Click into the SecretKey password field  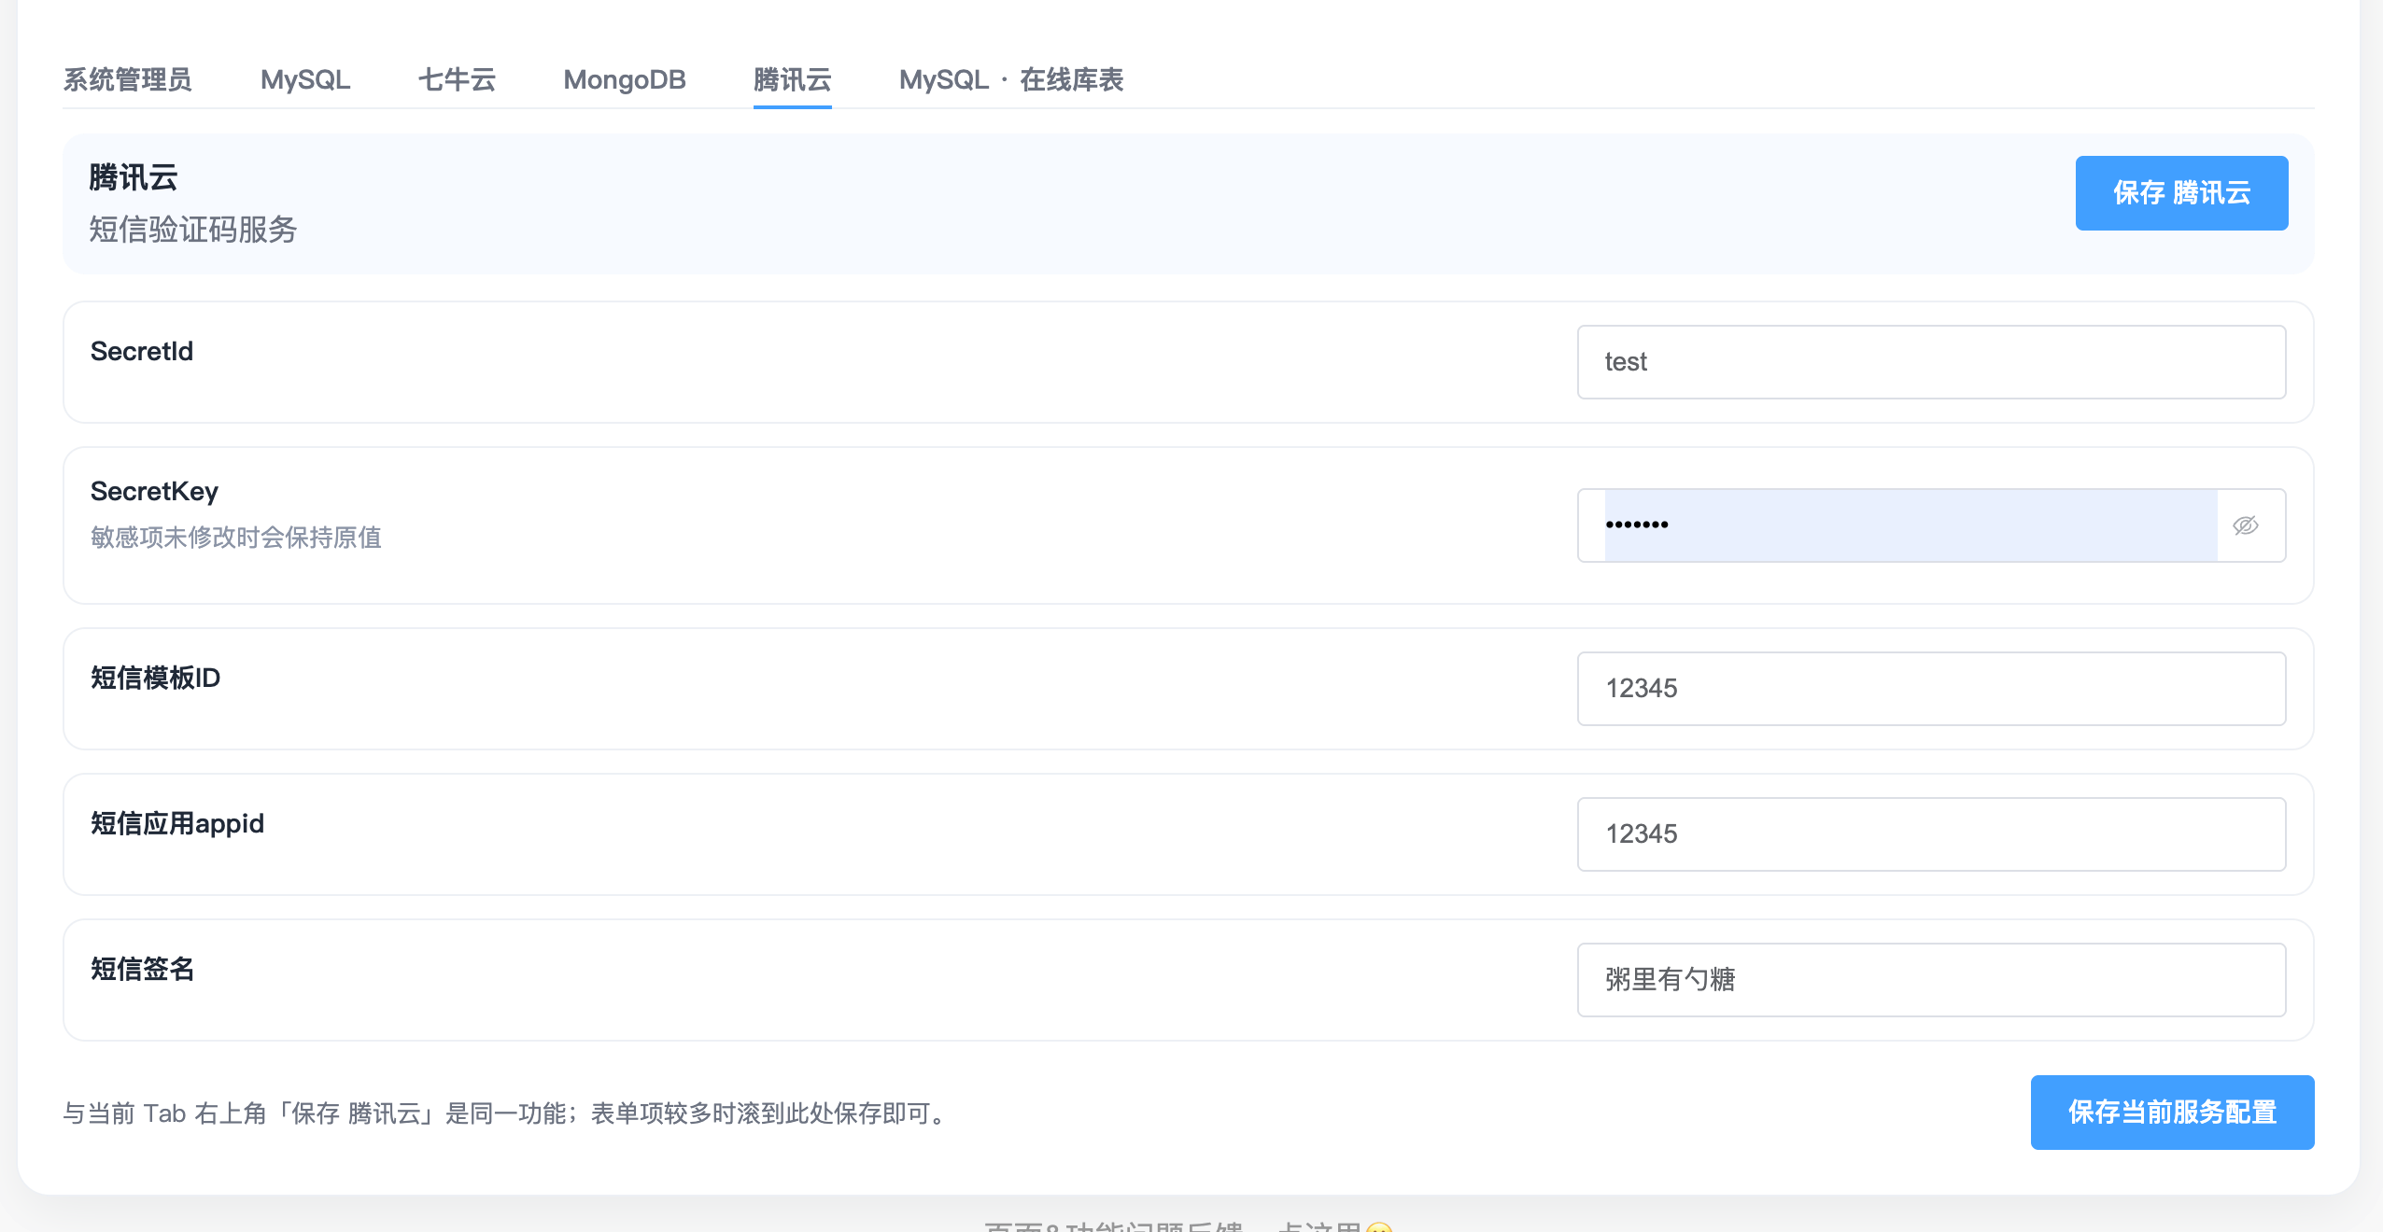[x=1911, y=525]
